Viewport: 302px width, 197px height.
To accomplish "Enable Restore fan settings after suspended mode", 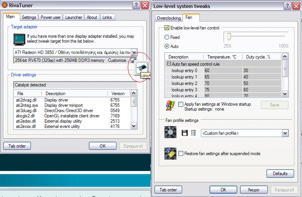I will [181, 154].
